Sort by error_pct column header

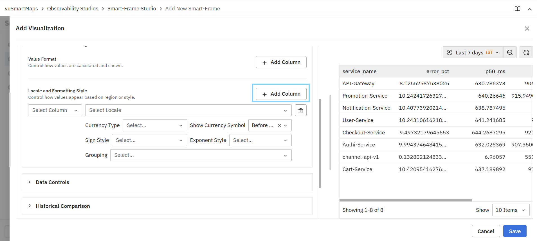437,72
